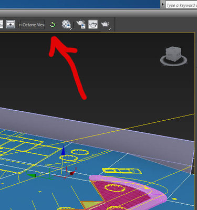Select the blue Z-axis gizmo arrow
The image size is (197, 210).
point(63,151)
